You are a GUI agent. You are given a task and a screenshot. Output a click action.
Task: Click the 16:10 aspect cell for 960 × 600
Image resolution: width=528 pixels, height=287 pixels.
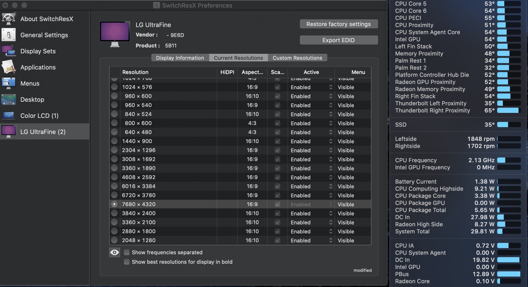pos(252,96)
